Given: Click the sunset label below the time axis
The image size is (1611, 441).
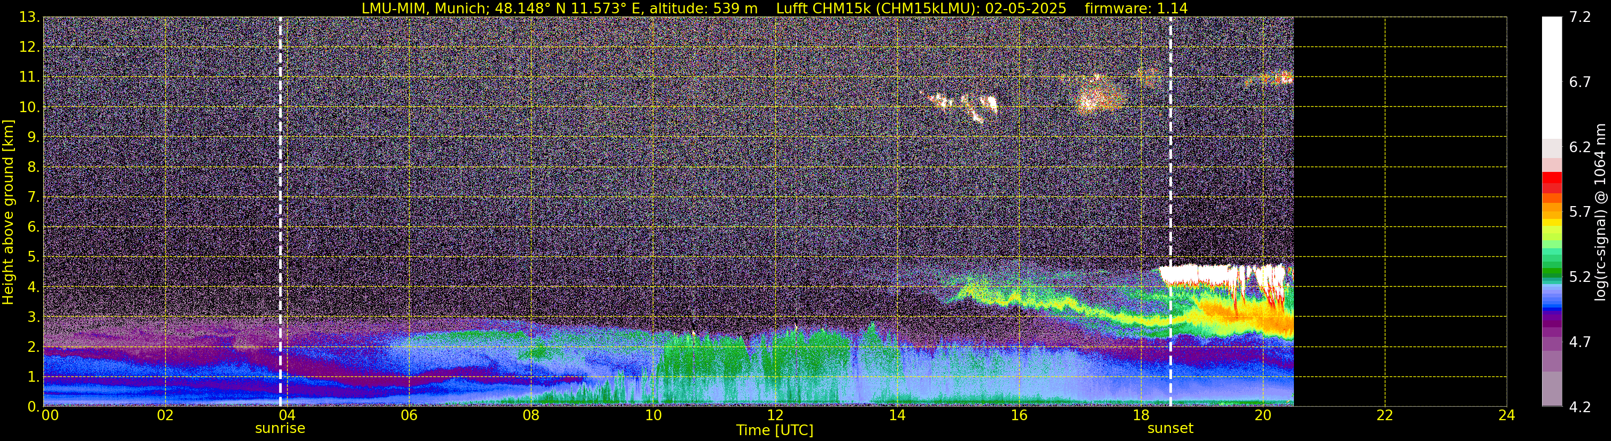Looking at the screenshot, I should (x=1170, y=429).
